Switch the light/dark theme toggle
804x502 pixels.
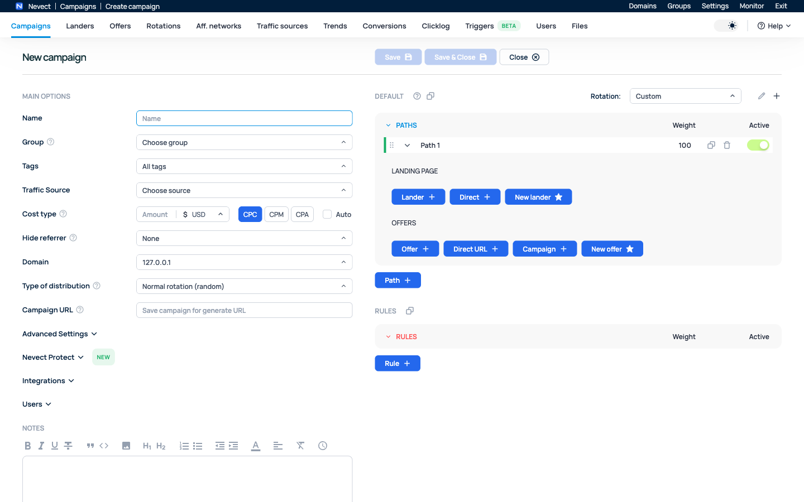(726, 26)
